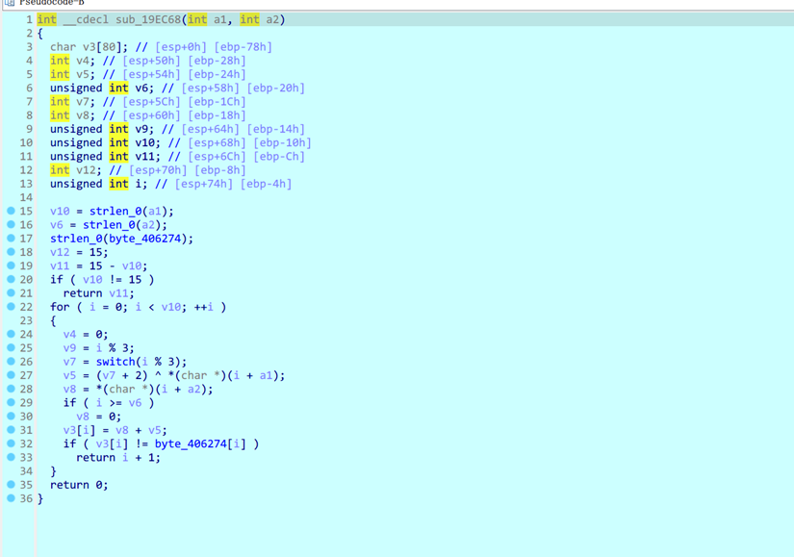Set breakpoint marker beside line 26
This screenshot has height=557, width=794.
pos(12,361)
